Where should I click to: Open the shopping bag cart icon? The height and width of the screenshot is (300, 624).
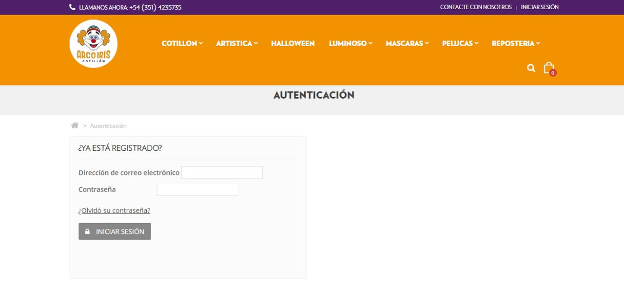pos(549,68)
